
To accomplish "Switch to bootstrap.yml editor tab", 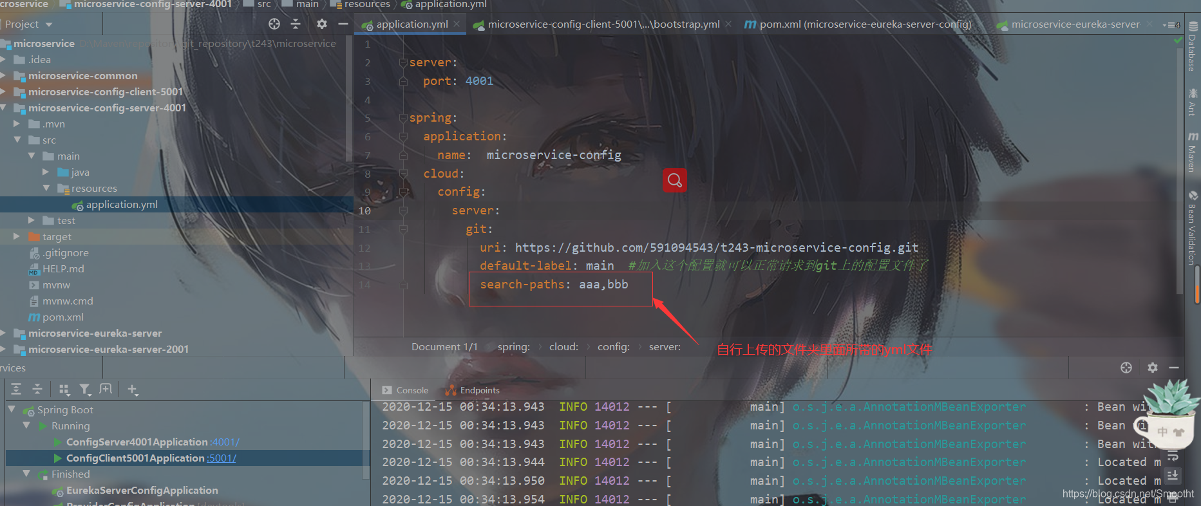I will pyautogui.click(x=603, y=24).
